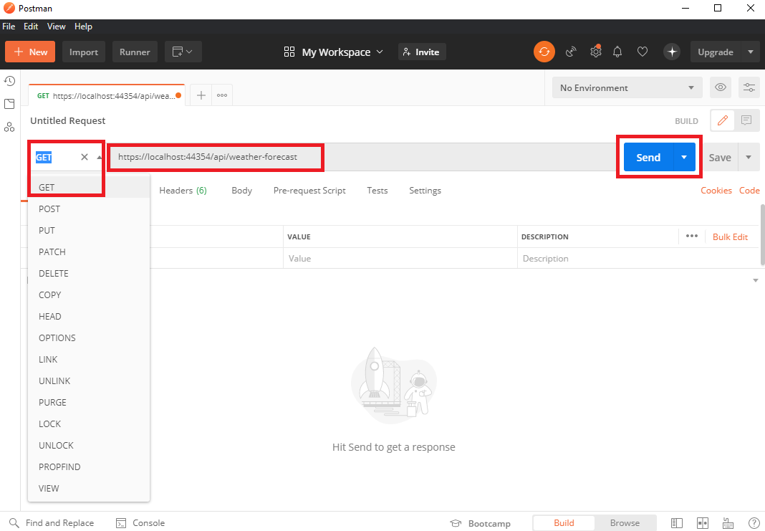Select PUT method
Viewport: 765px width, 531px height.
coord(89,230)
